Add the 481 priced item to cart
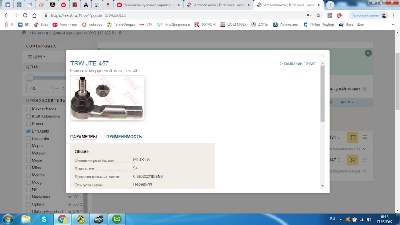 coord(352,137)
